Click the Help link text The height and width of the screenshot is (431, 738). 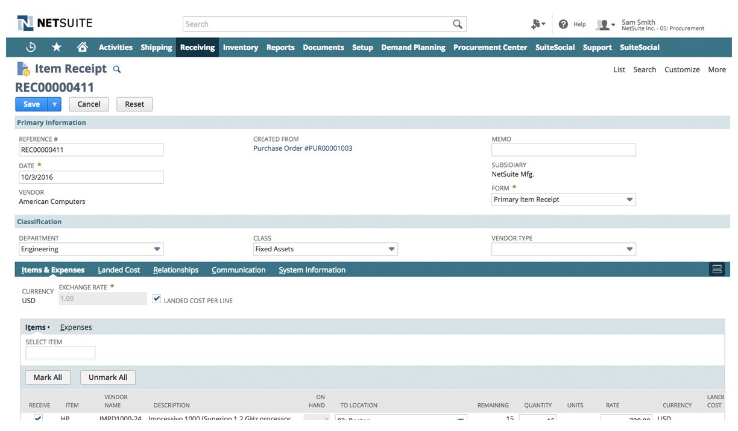tap(579, 24)
